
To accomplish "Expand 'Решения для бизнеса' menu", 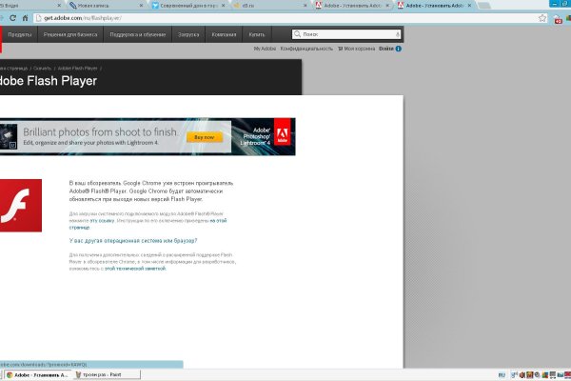I will click(70, 34).
